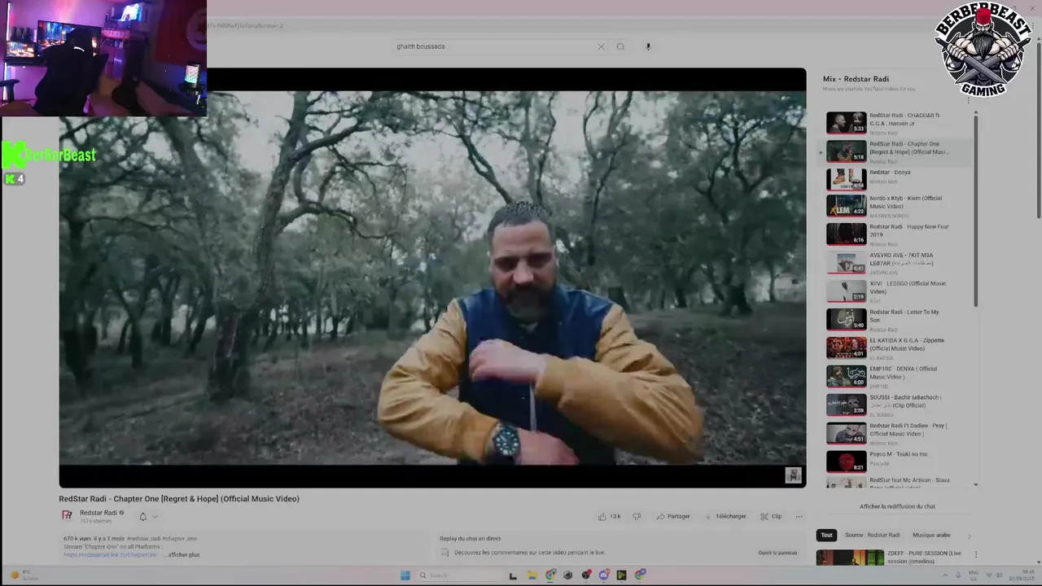This screenshot has height=586, width=1042.
Task: Play 'AVEYRO AVE - 7KIT M3A LEB7AR'
Action: [x=898, y=262]
